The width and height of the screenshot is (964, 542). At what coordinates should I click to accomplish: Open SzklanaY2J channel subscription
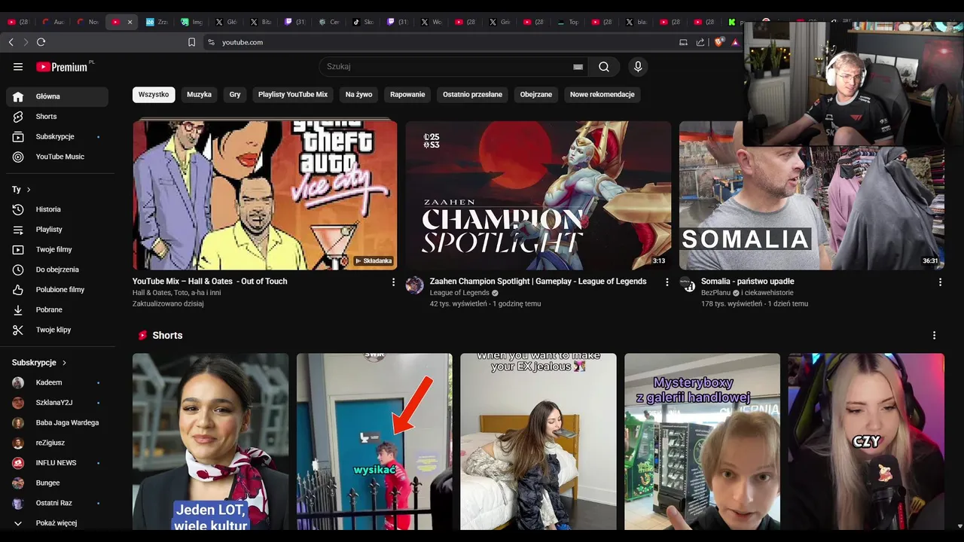click(57, 403)
